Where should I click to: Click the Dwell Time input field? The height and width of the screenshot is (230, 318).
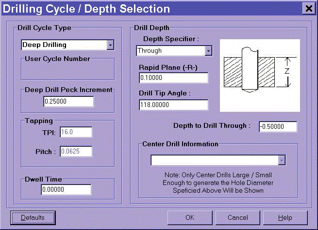(x=66, y=189)
